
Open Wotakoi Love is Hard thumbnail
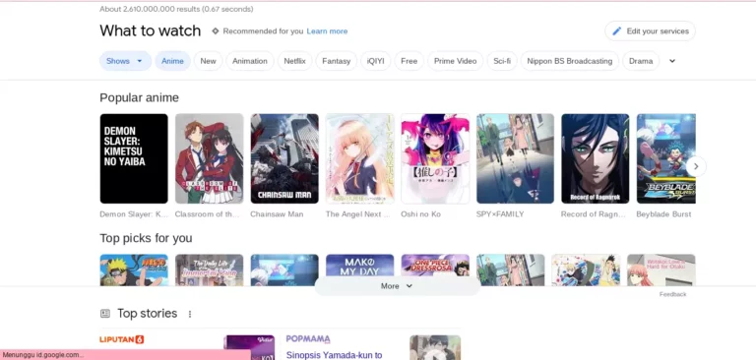(x=661, y=270)
